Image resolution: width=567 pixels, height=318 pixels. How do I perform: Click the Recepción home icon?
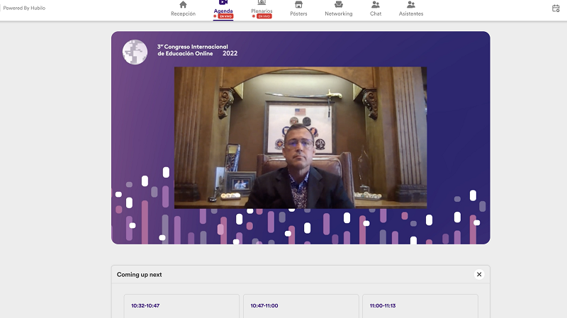(183, 5)
